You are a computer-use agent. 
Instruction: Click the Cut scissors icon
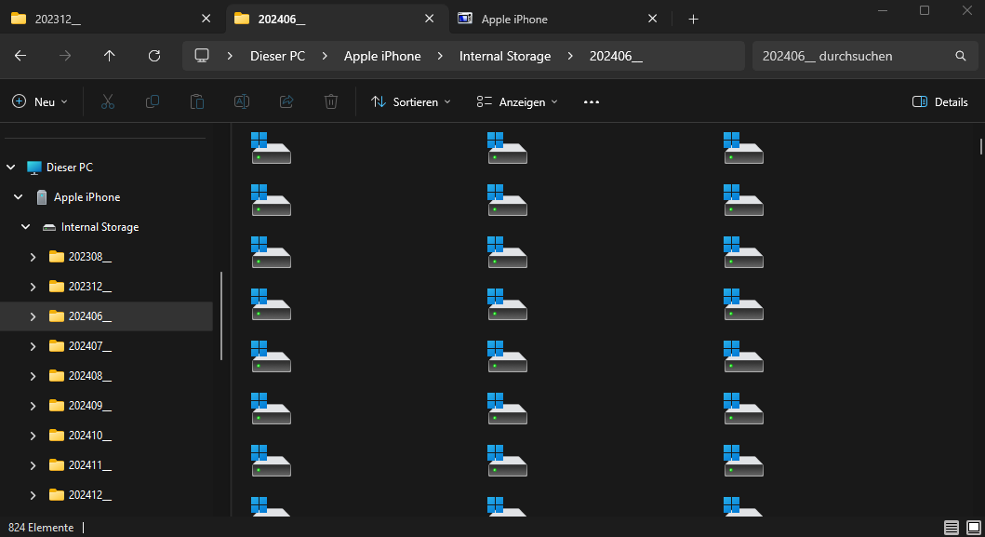[108, 101]
